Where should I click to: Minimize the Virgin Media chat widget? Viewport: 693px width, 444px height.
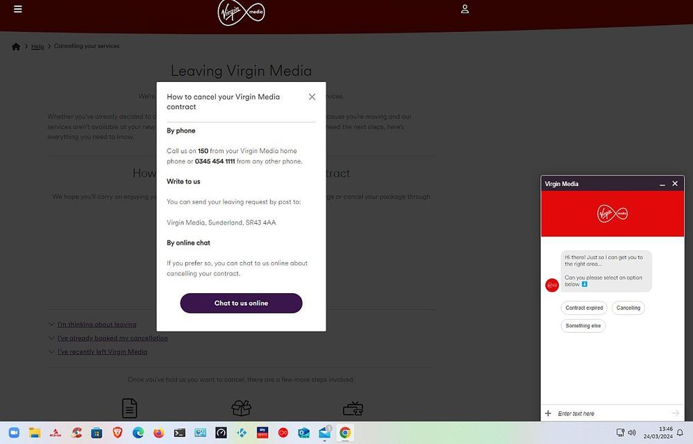click(x=662, y=184)
